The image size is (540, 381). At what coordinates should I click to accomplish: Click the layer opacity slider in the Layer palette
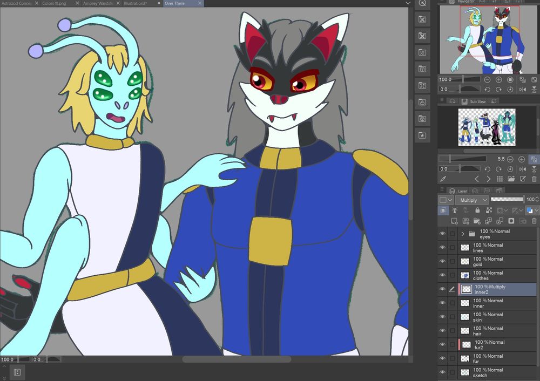point(508,200)
